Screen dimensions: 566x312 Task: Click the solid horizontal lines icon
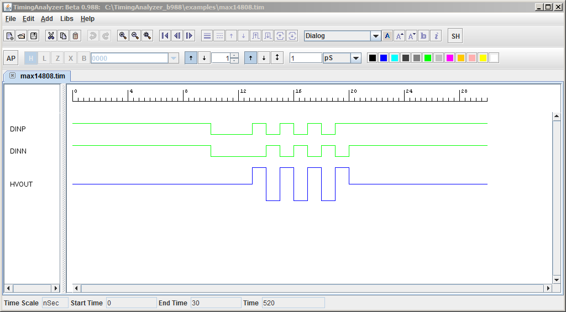click(x=207, y=36)
